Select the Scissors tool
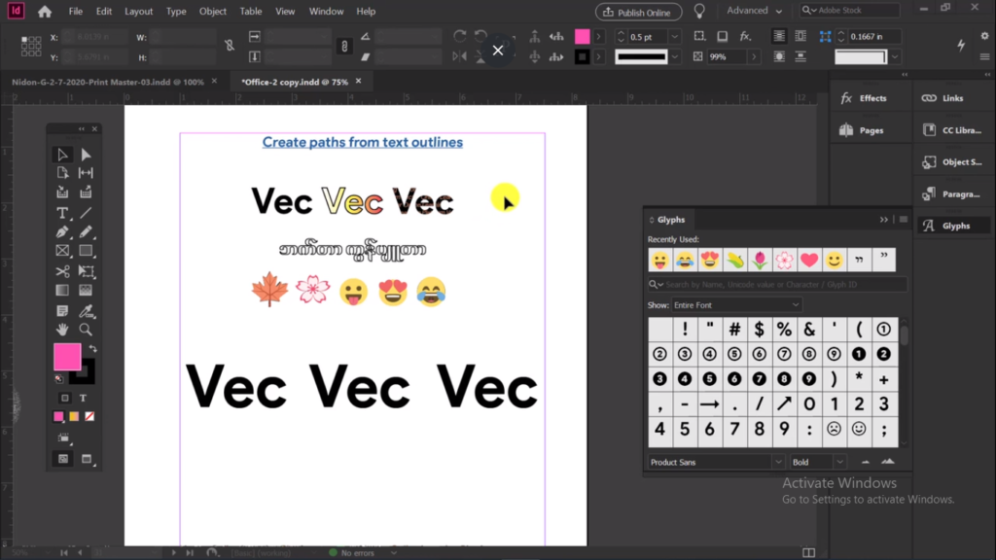 point(62,271)
